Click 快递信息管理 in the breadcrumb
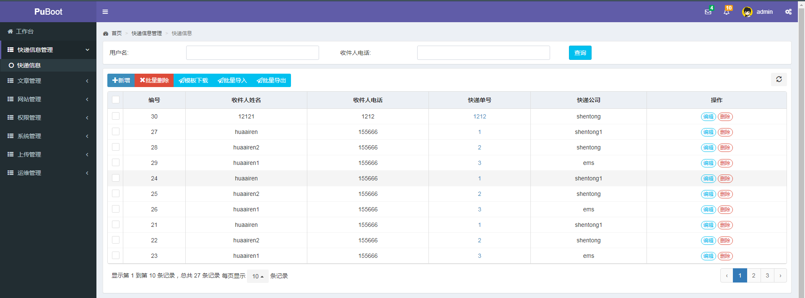Viewport: 805px width, 298px height. (x=146, y=33)
